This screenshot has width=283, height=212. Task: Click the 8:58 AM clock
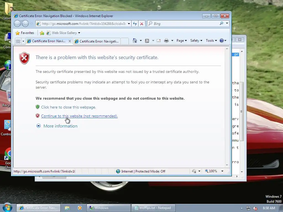(x=269, y=208)
